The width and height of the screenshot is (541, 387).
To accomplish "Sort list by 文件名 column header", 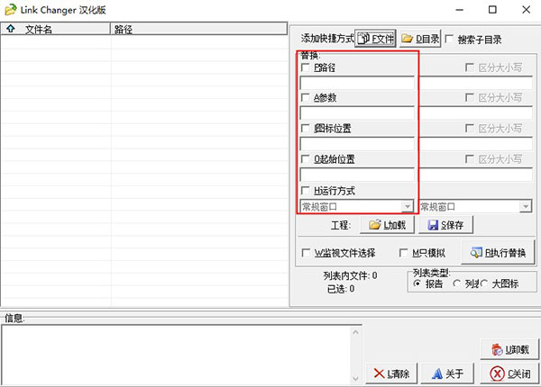I will (x=54, y=29).
